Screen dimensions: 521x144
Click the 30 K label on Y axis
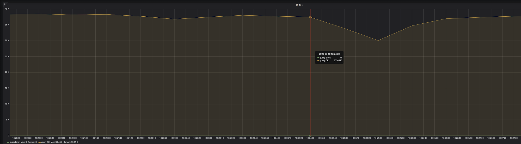[x=7, y=41]
